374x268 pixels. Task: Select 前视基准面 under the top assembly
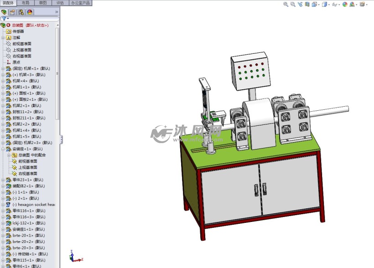[x=22, y=44]
